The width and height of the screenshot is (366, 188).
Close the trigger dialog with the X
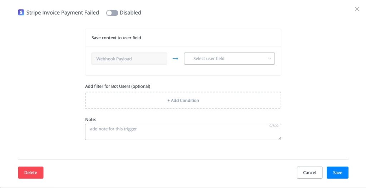(357, 9)
